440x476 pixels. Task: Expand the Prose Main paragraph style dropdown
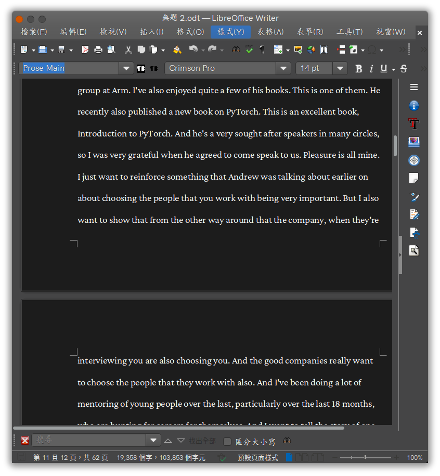[x=126, y=68]
